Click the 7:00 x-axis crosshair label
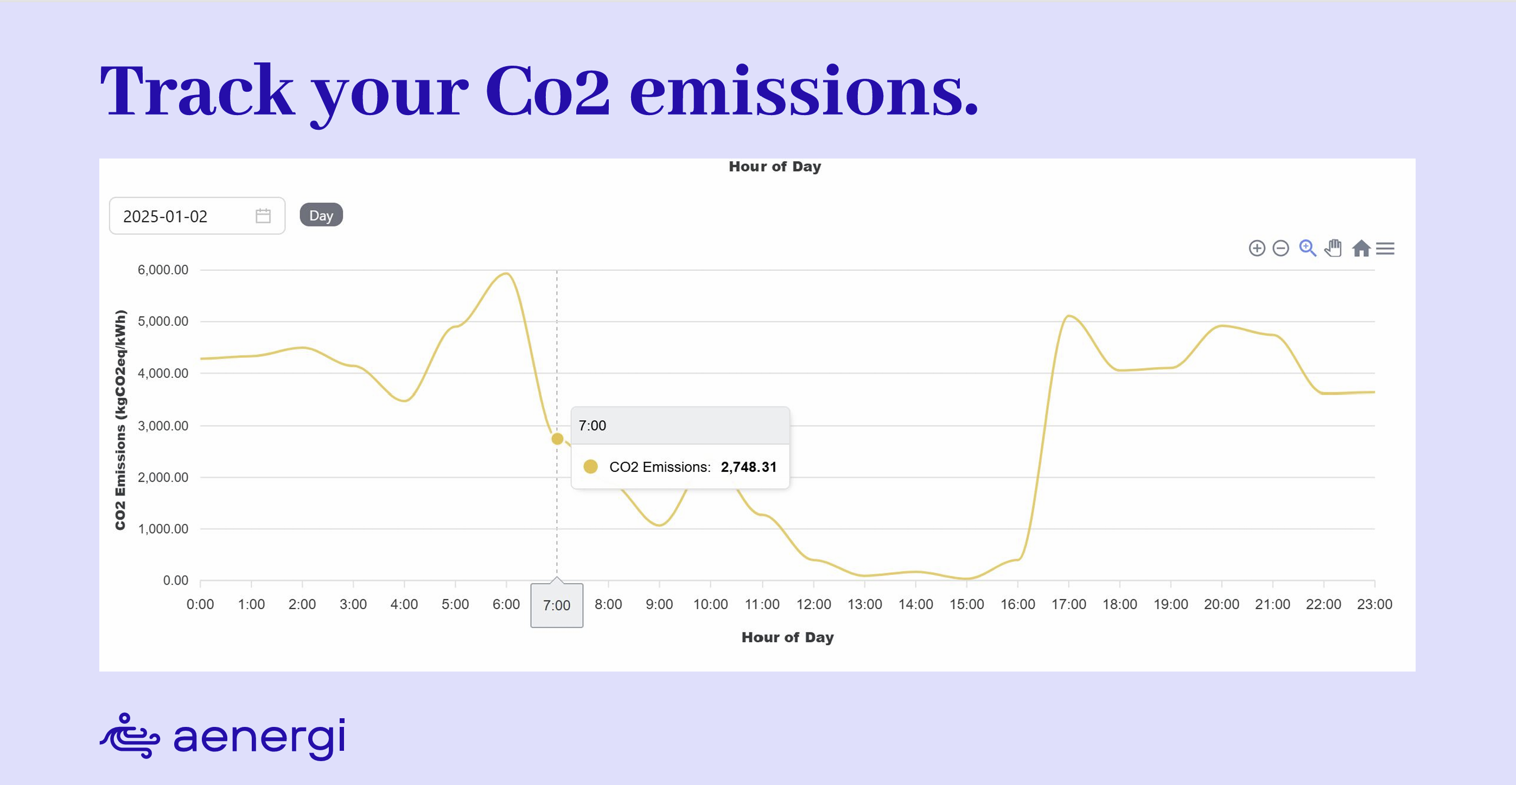This screenshot has width=1516, height=785. click(x=556, y=605)
